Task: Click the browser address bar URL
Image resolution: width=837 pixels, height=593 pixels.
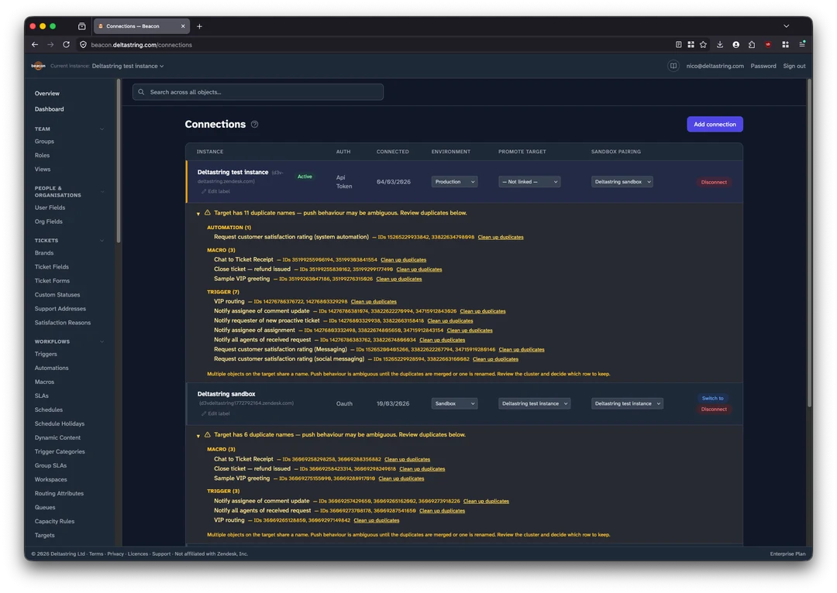Action: (x=142, y=45)
